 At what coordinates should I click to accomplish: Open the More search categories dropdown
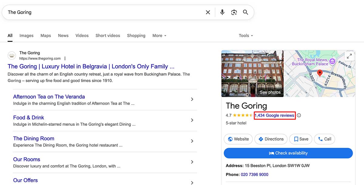pos(159,35)
